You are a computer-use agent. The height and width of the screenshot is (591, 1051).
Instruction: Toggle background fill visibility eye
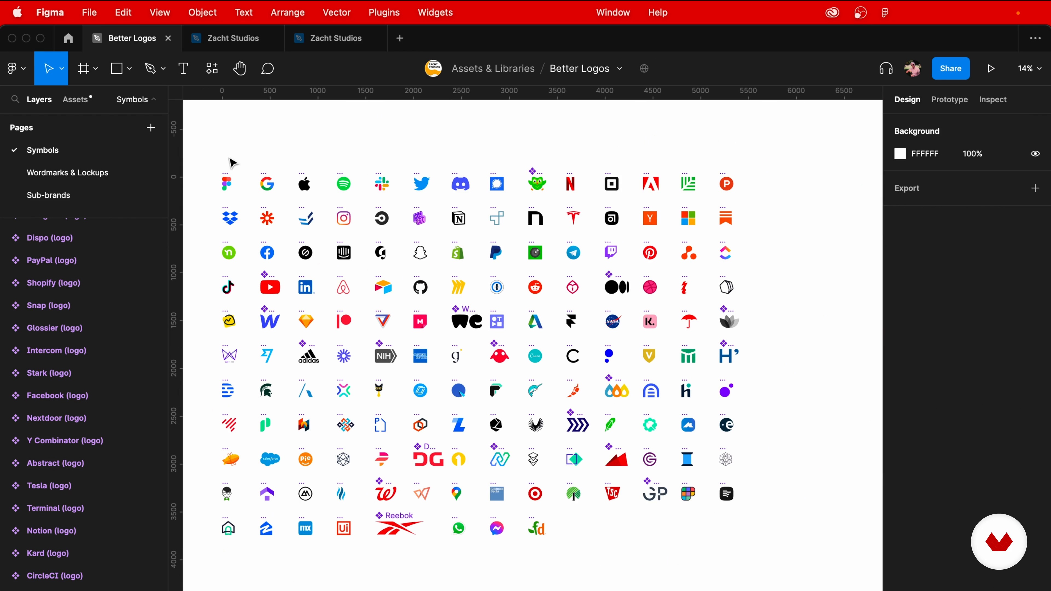click(1035, 154)
